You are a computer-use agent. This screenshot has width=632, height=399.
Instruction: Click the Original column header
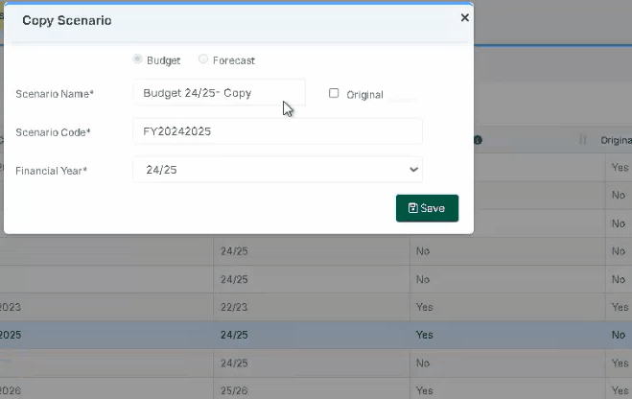click(616, 140)
